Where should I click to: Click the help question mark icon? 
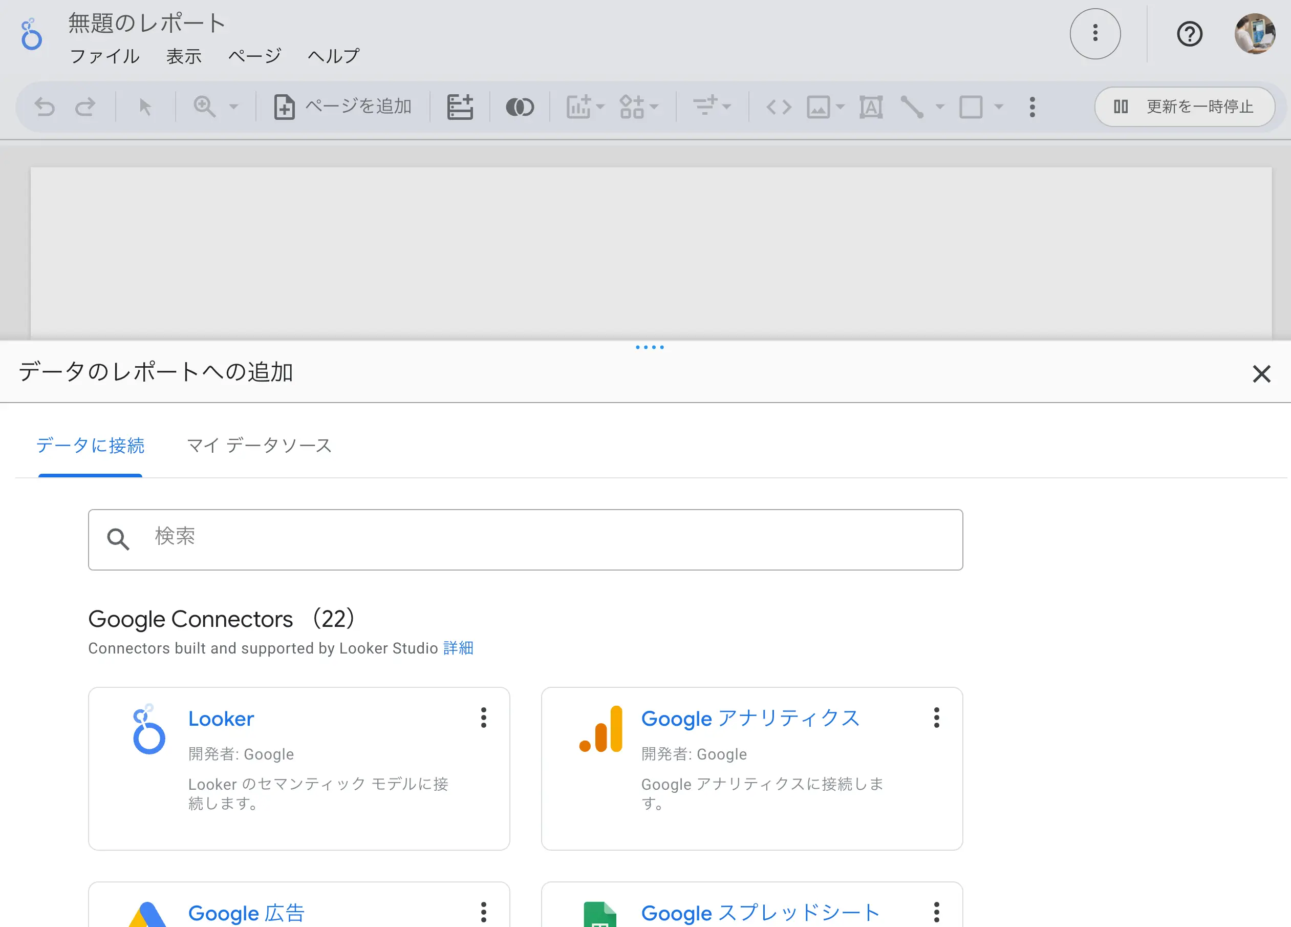tap(1189, 34)
